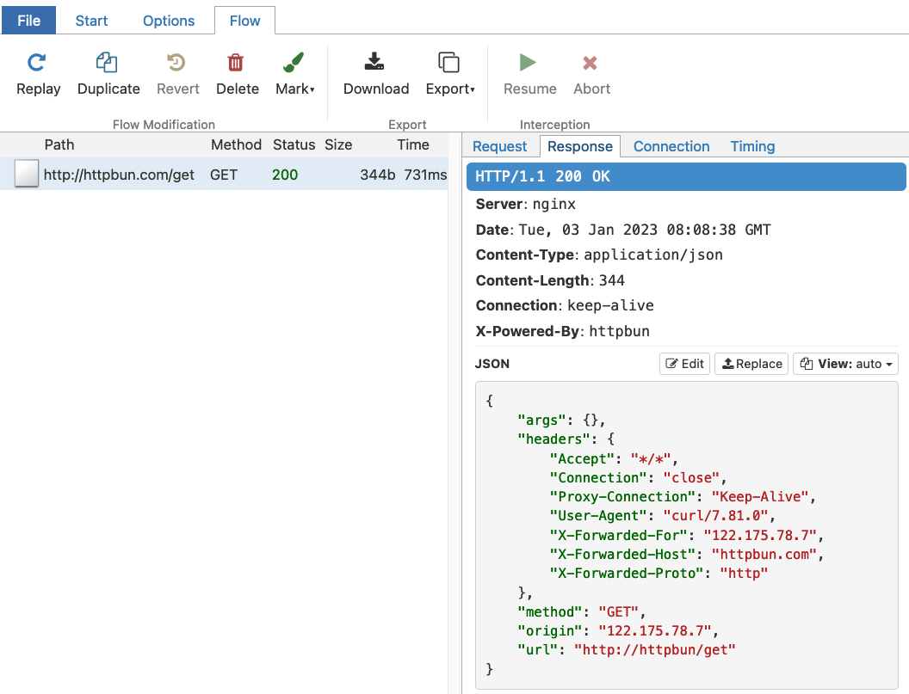Open the View: auto dropdown
Image resolution: width=909 pixels, height=694 pixels.
click(x=846, y=364)
